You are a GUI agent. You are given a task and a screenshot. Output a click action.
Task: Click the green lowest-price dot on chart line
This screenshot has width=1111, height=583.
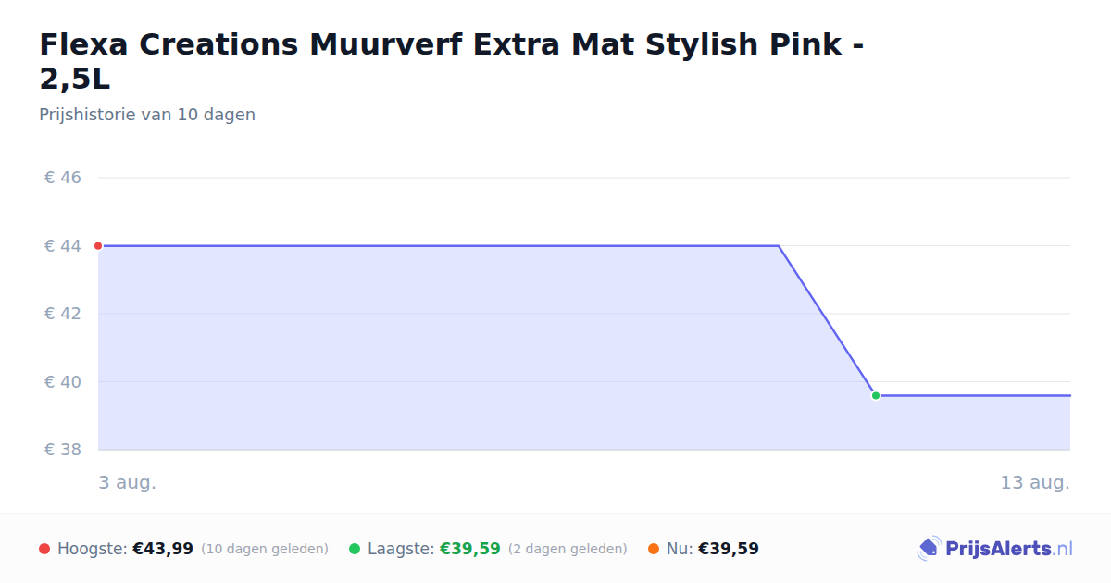(876, 396)
